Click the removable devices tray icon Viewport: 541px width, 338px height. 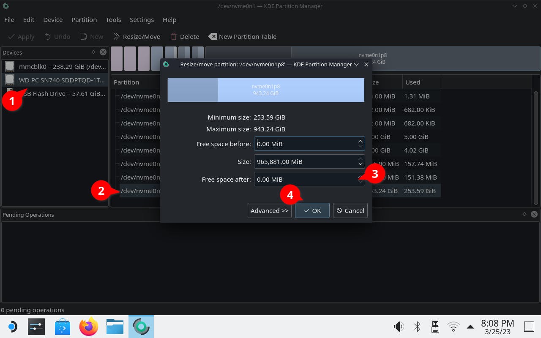(x=435, y=327)
